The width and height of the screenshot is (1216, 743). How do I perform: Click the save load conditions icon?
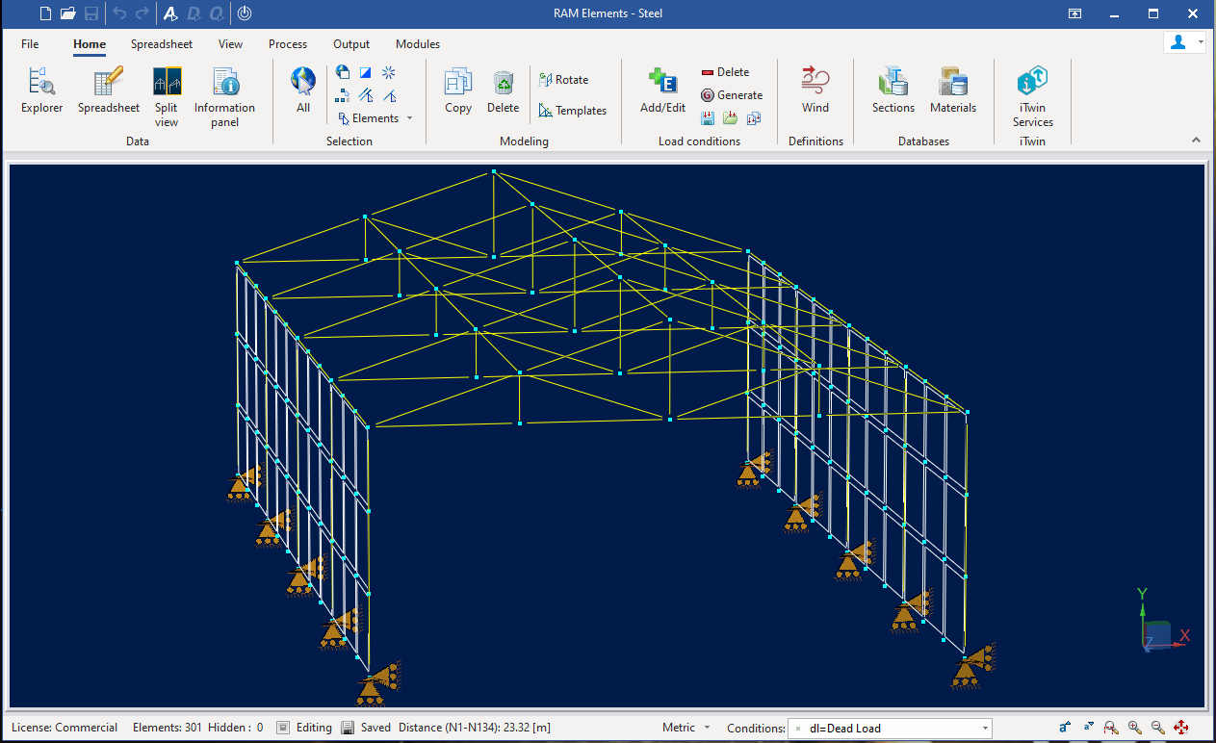tap(708, 118)
